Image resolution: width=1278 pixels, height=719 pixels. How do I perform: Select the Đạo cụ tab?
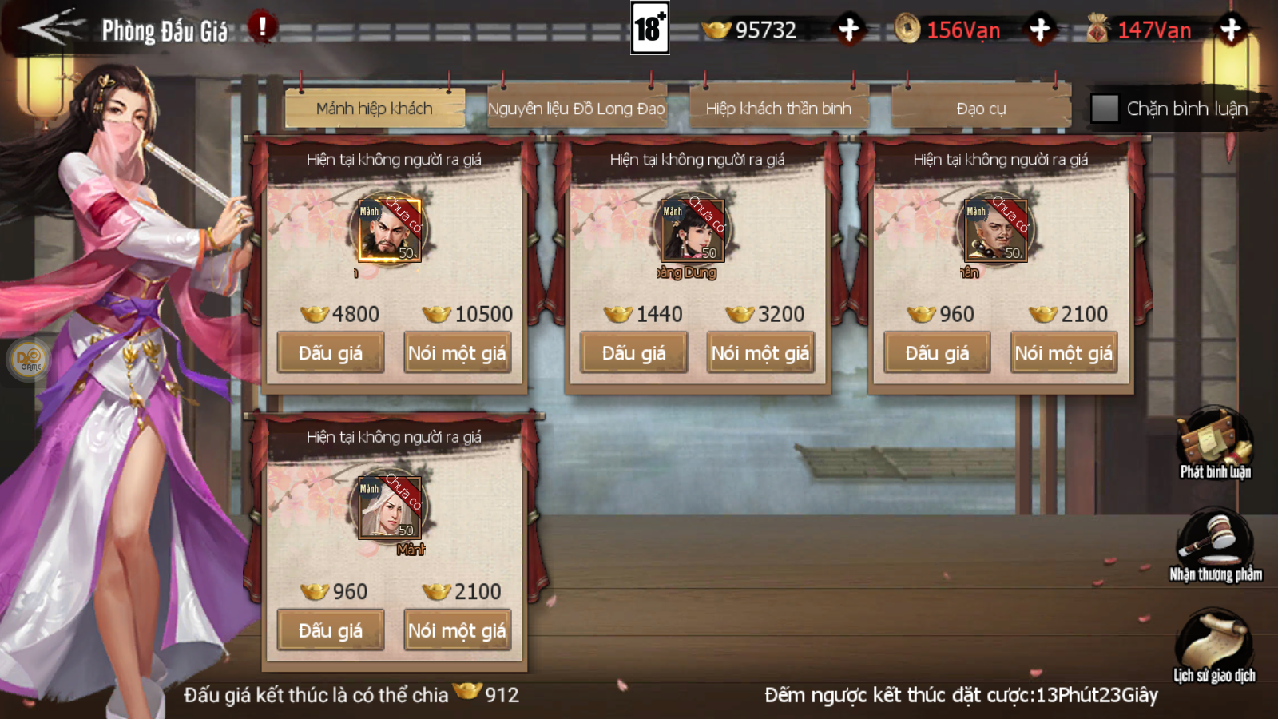[x=981, y=109]
